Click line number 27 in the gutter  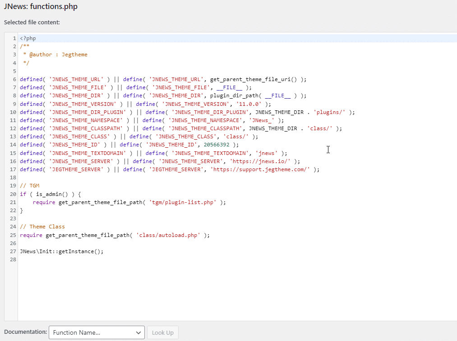click(x=13, y=251)
